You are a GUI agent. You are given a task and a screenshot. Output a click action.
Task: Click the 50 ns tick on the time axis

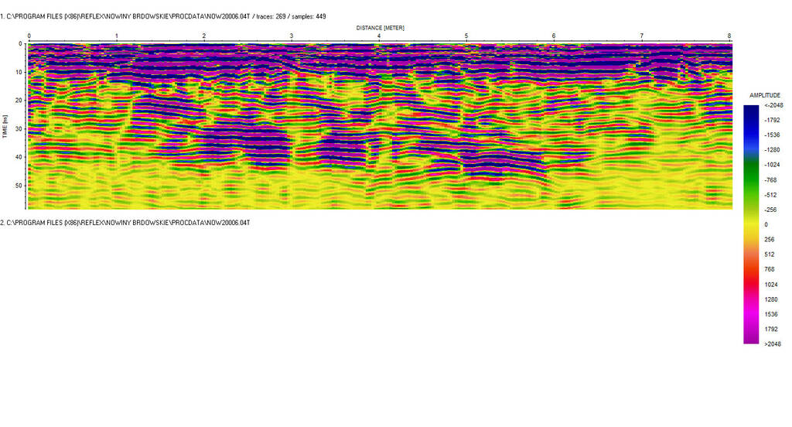[x=19, y=186]
